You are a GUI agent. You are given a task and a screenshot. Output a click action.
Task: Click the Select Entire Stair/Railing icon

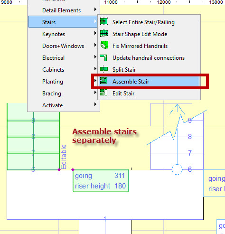(x=104, y=21)
